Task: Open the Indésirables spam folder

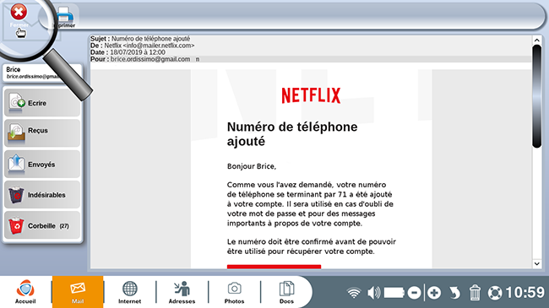Action: (42, 195)
